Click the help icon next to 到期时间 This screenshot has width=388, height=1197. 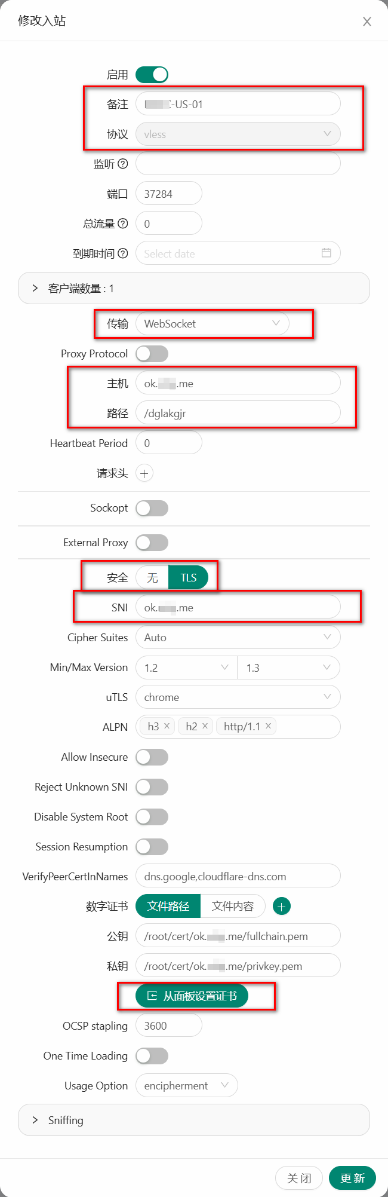coord(122,253)
